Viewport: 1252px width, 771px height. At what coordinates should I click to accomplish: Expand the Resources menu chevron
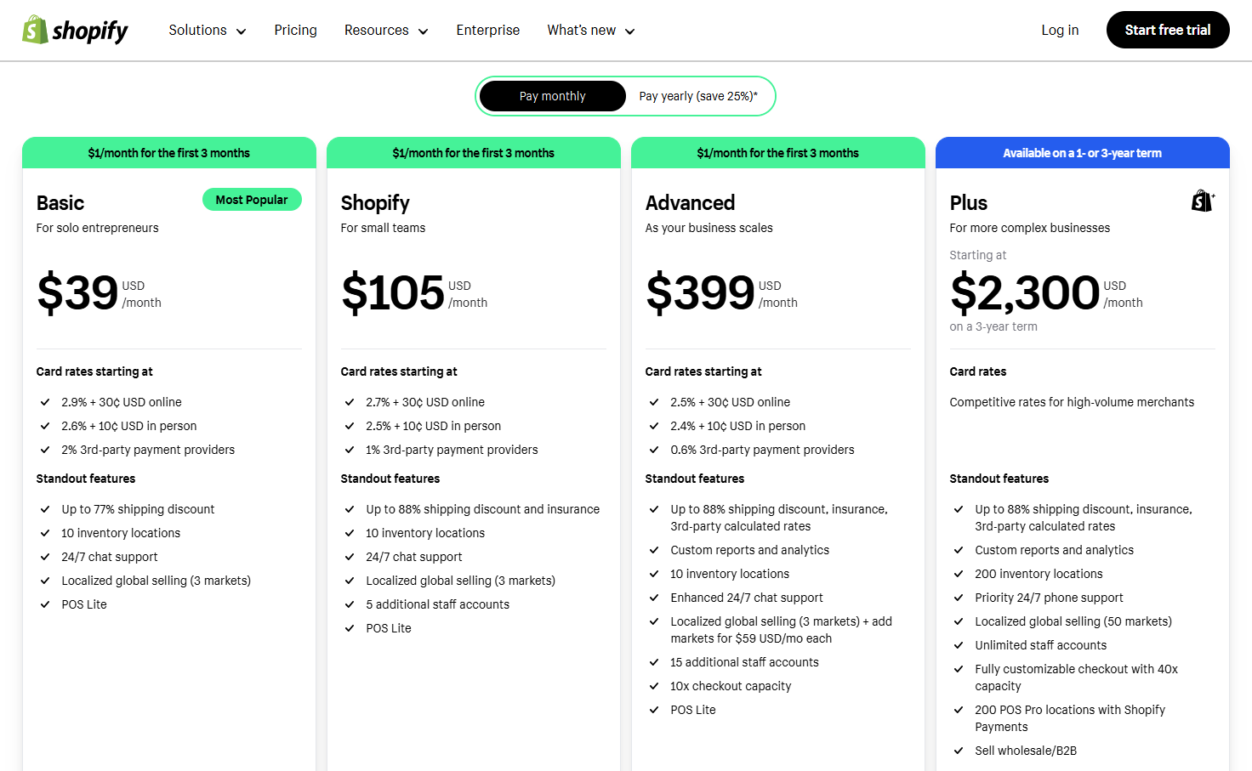click(423, 31)
